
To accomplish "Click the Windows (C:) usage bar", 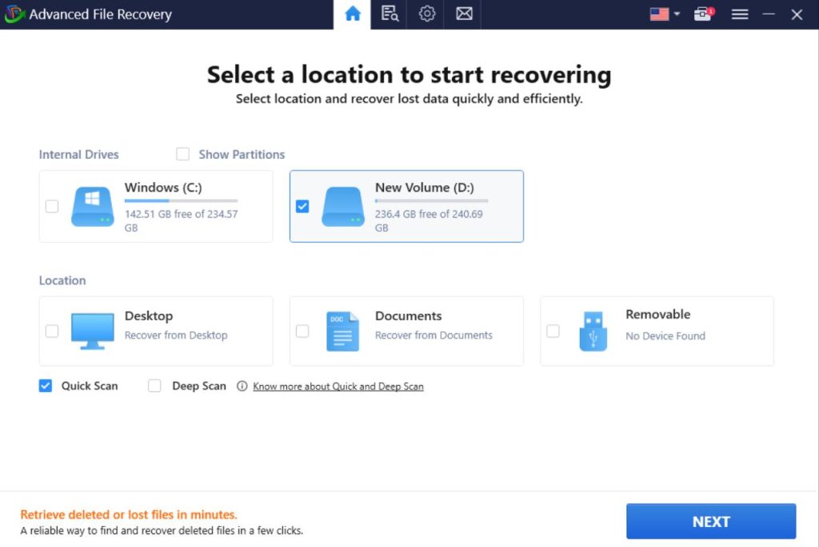I will point(181,200).
